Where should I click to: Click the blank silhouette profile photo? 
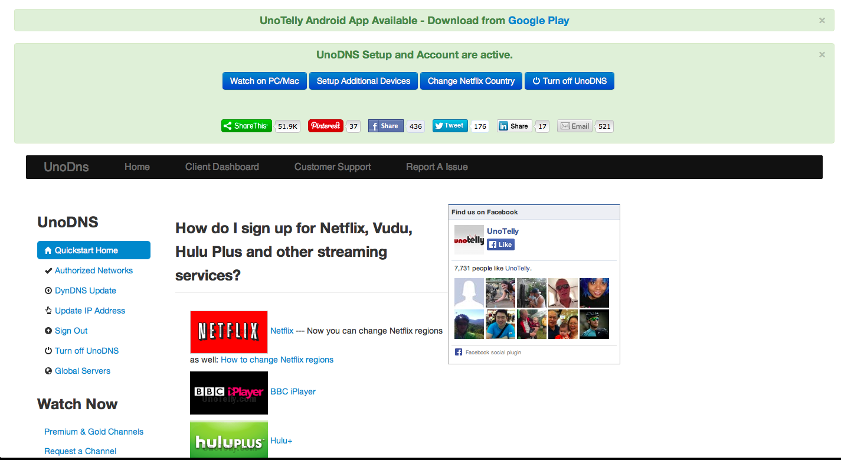coord(469,293)
